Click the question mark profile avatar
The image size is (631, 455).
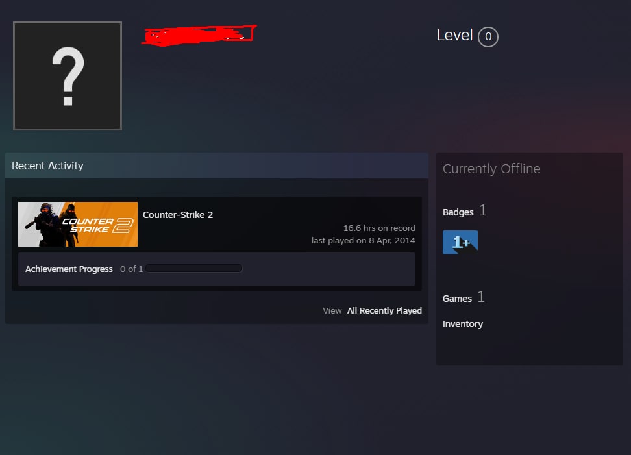pyautogui.click(x=68, y=76)
